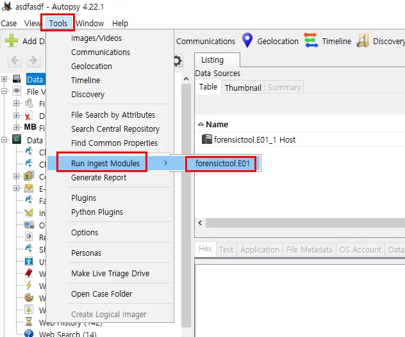Click the web cookies cookie icon

click(x=29, y=297)
